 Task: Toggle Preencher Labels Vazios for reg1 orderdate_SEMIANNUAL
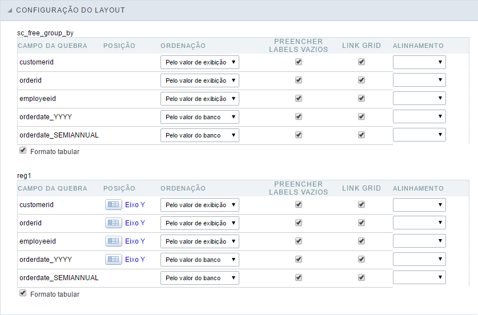[299, 277]
